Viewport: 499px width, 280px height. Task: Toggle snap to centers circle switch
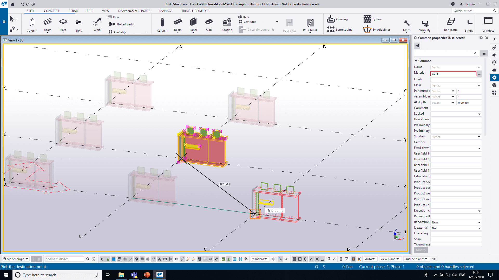pyautogui.click(x=305, y=259)
